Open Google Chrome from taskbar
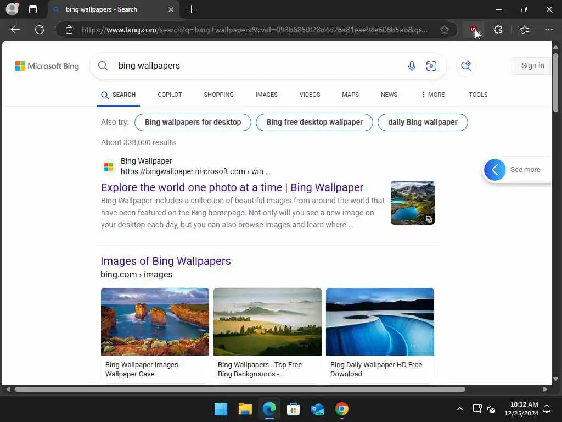The height and width of the screenshot is (422, 562). (341, 409)
